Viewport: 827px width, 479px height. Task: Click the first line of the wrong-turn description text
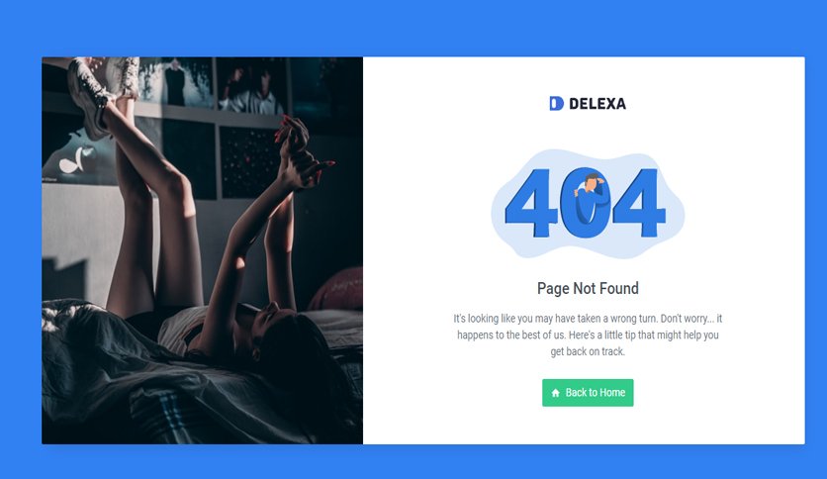click(588, 319)
